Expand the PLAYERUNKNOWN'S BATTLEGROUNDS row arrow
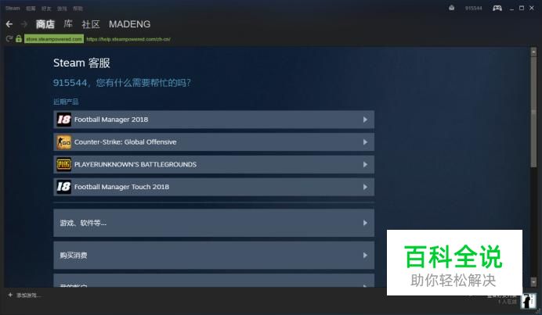This screenshot has height=315, width=542. pos(365,164)
